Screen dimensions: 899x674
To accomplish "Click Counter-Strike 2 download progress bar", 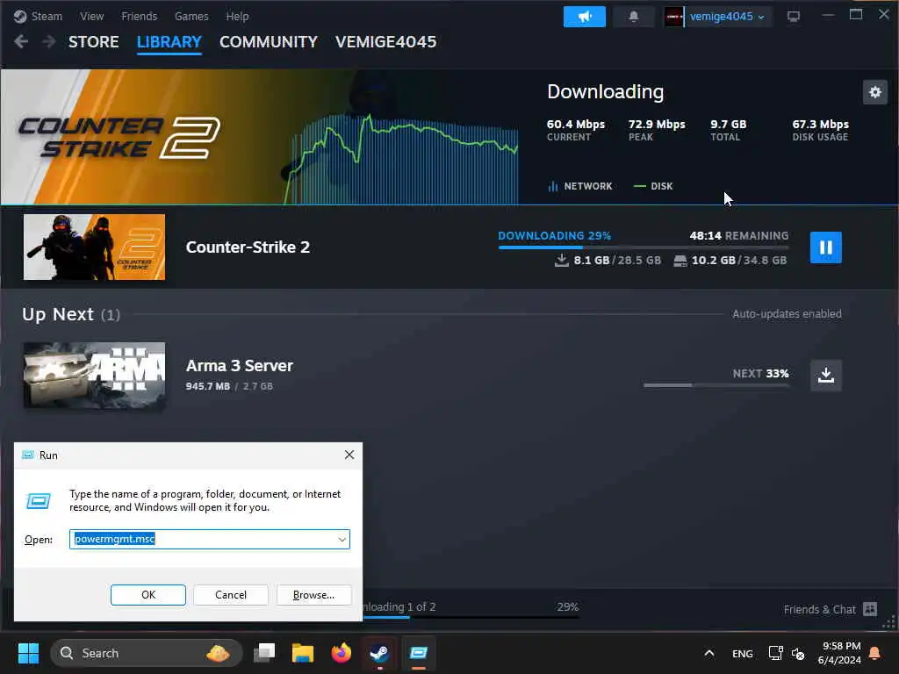I will tap(644, 247).
